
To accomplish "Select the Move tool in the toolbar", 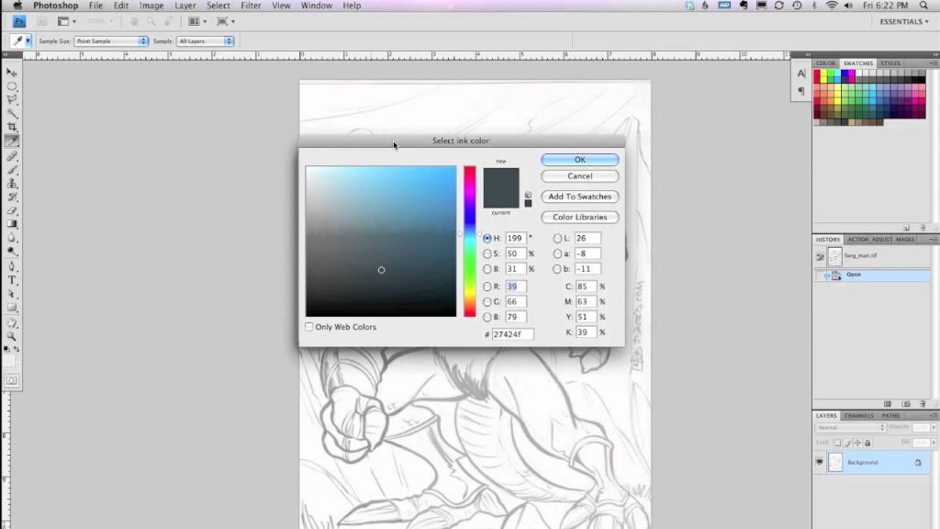I will [13, 72].
